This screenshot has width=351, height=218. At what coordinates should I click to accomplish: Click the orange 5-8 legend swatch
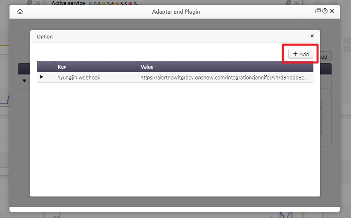(117, 4)
